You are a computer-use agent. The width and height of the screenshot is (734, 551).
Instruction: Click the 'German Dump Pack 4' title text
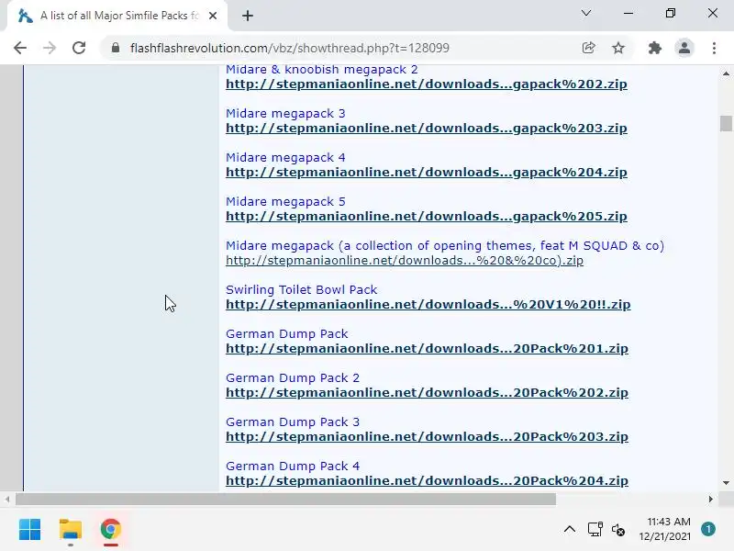click(293, 466)
